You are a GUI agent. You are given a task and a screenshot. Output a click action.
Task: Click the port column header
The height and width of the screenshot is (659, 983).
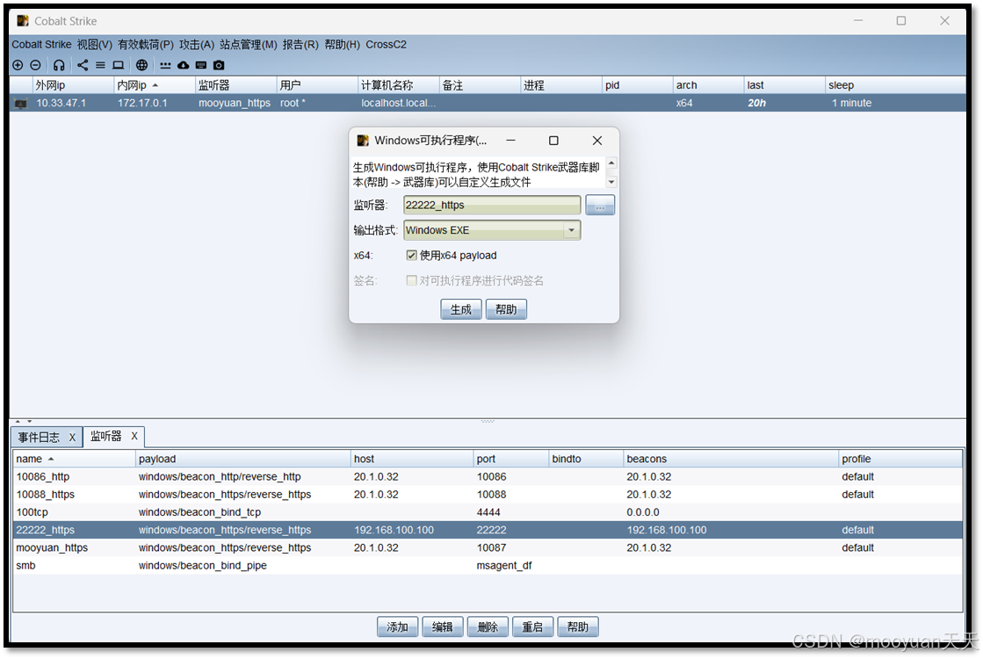coord(511,459)
